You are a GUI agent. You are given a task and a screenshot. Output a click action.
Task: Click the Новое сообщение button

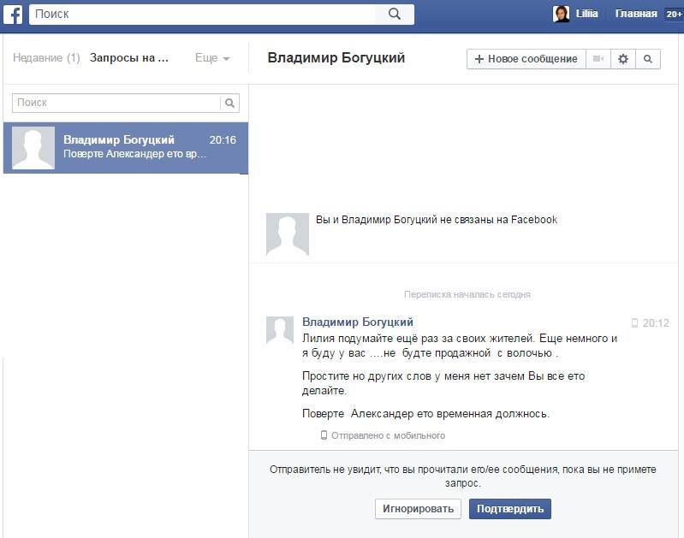pos(526,59)
